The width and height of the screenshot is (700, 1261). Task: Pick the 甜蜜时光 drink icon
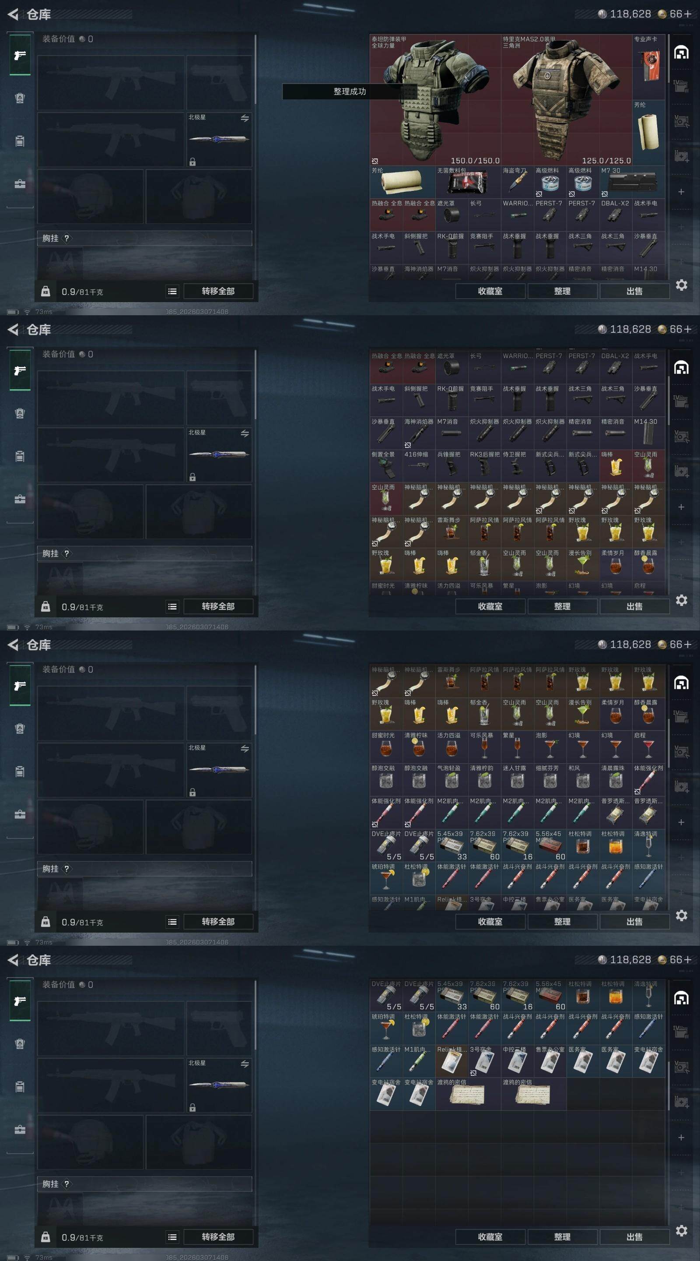click(386, 747)
